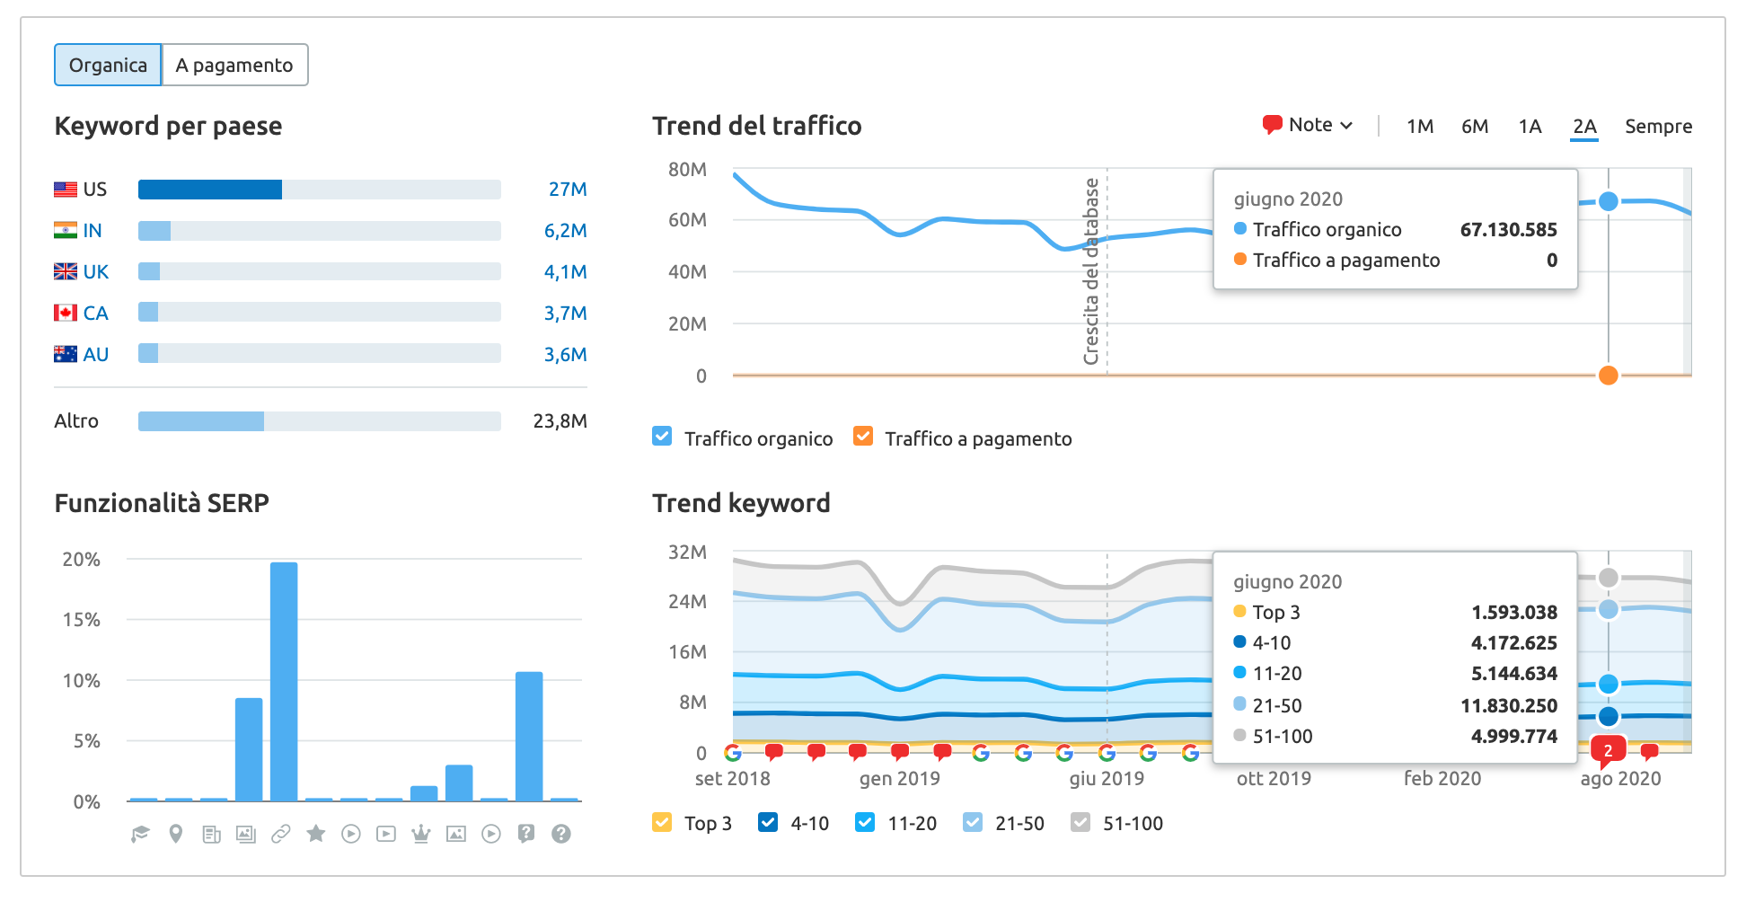Click the rectangular video play icon
This screenshot has width=1755, height=902.
pos(386,835)
